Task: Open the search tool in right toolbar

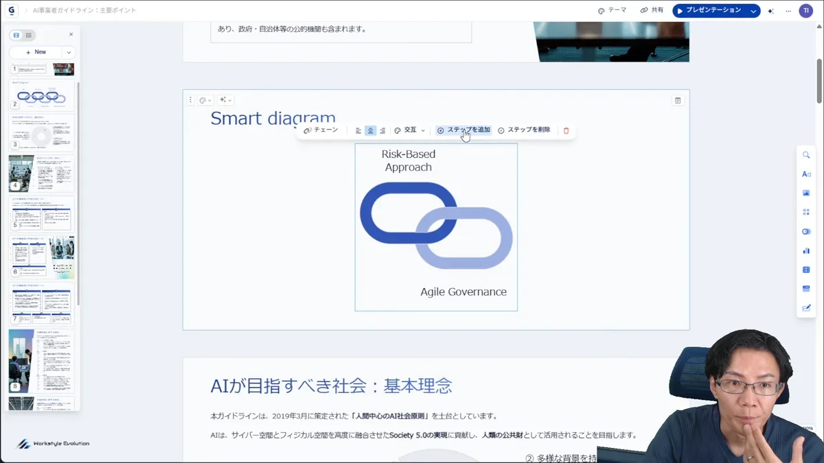Action: point(806,155)
